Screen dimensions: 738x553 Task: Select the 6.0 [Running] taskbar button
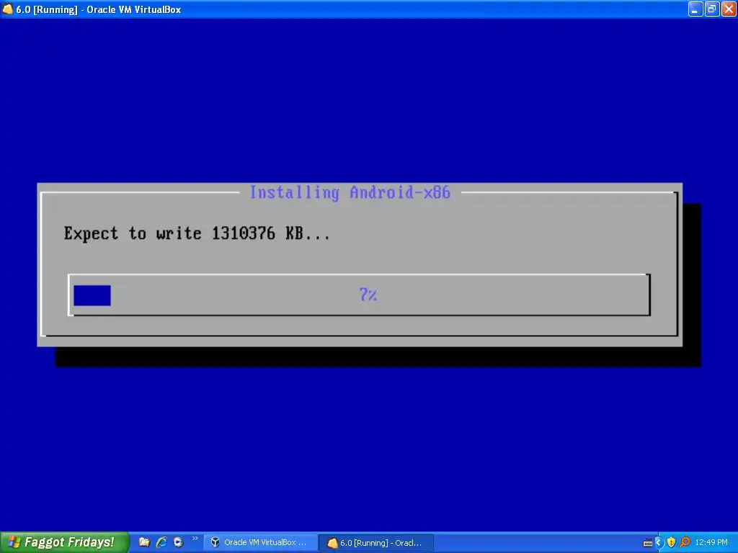click(x=378, y=543)
